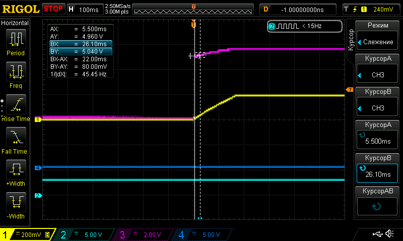Viewport: 403px width, 241px height.
Task: Click the Курсор side menu tab
Action: [x=351, y=39]
